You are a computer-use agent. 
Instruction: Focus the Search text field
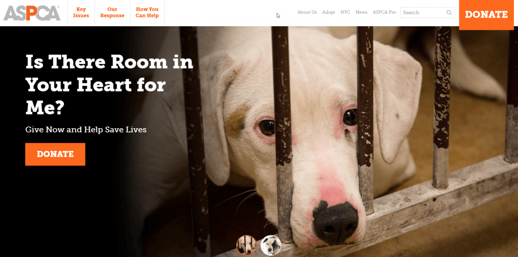pos(423,13)
